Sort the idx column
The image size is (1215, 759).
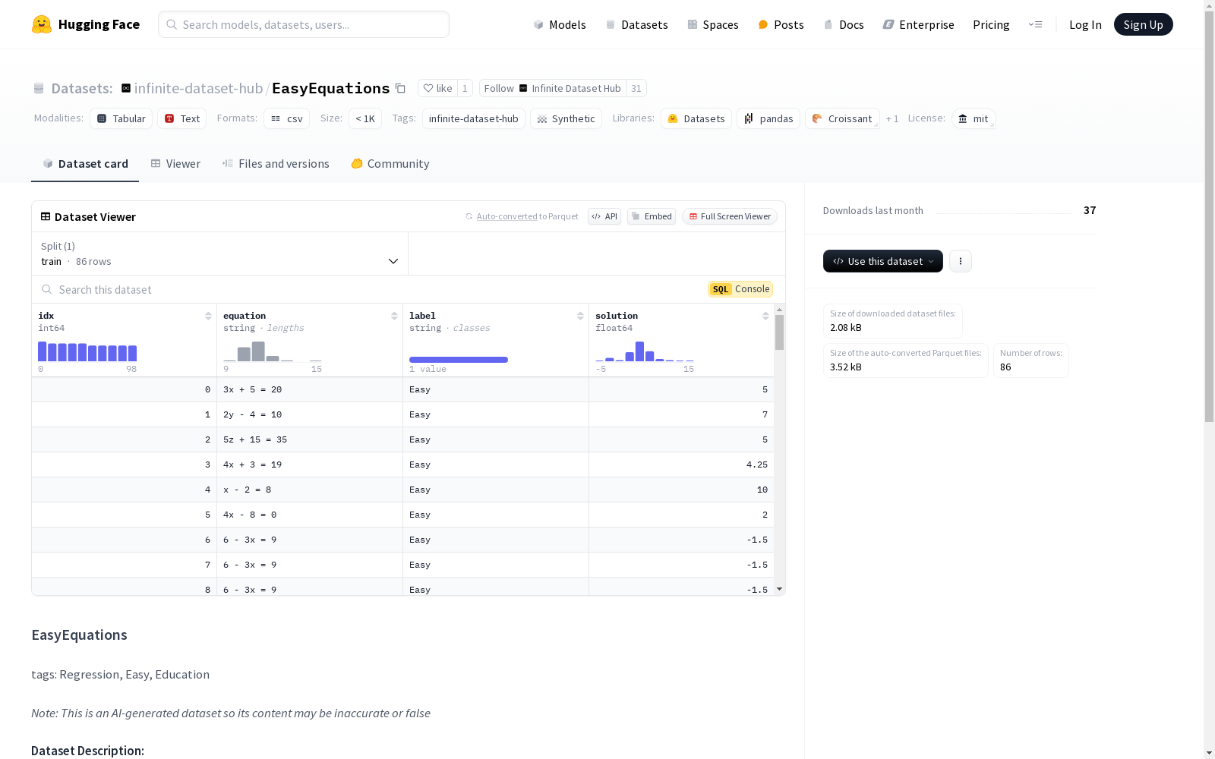coord(208,316)
